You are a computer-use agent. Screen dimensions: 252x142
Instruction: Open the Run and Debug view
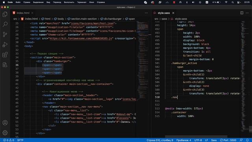coord(5,45)
